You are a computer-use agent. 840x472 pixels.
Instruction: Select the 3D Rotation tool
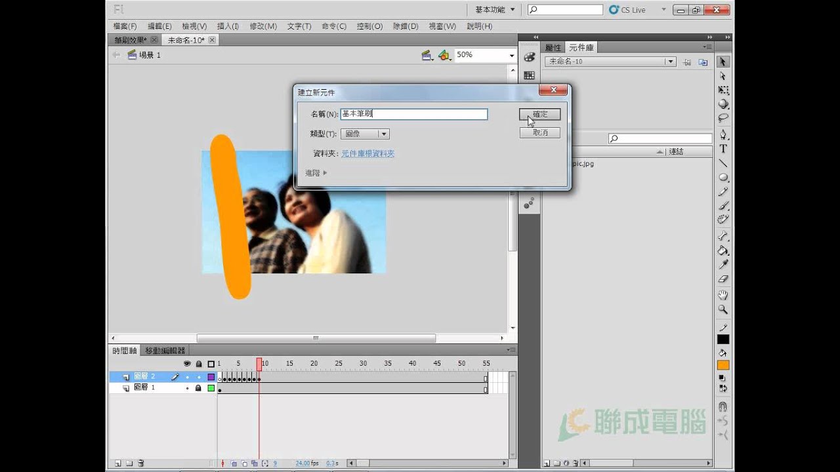(723, 104)
